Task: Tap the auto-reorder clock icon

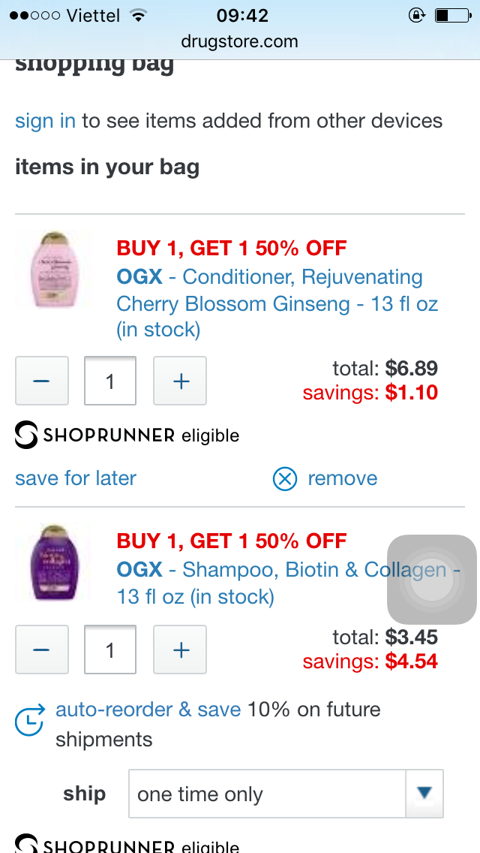Action: coord(29,723)
